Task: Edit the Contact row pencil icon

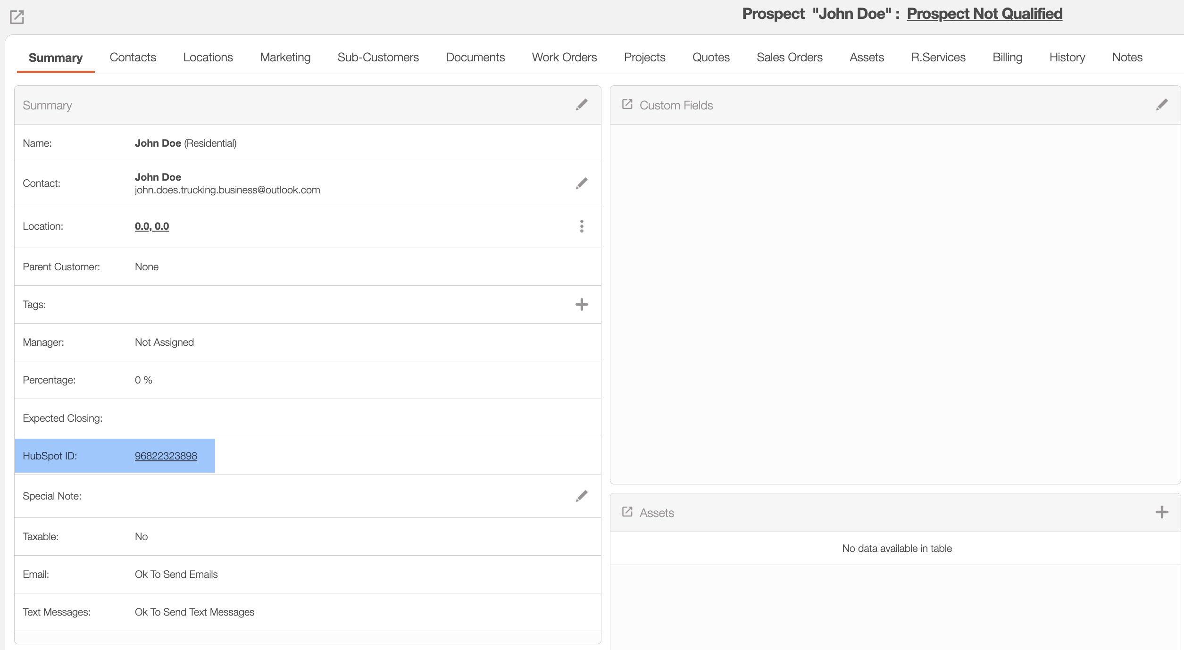Action: pos(582,183)
